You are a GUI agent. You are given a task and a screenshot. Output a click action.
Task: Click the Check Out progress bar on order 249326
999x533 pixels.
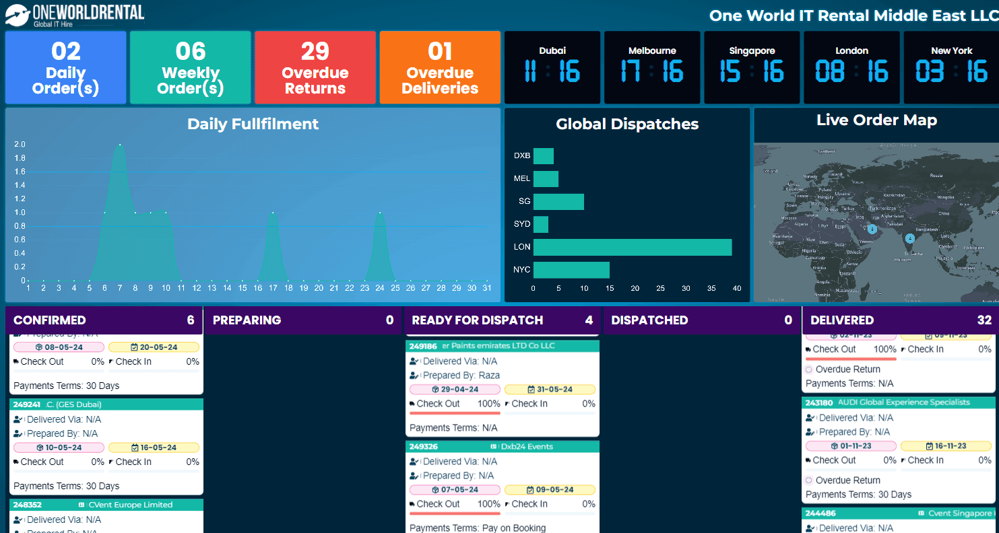coord(454,513)
